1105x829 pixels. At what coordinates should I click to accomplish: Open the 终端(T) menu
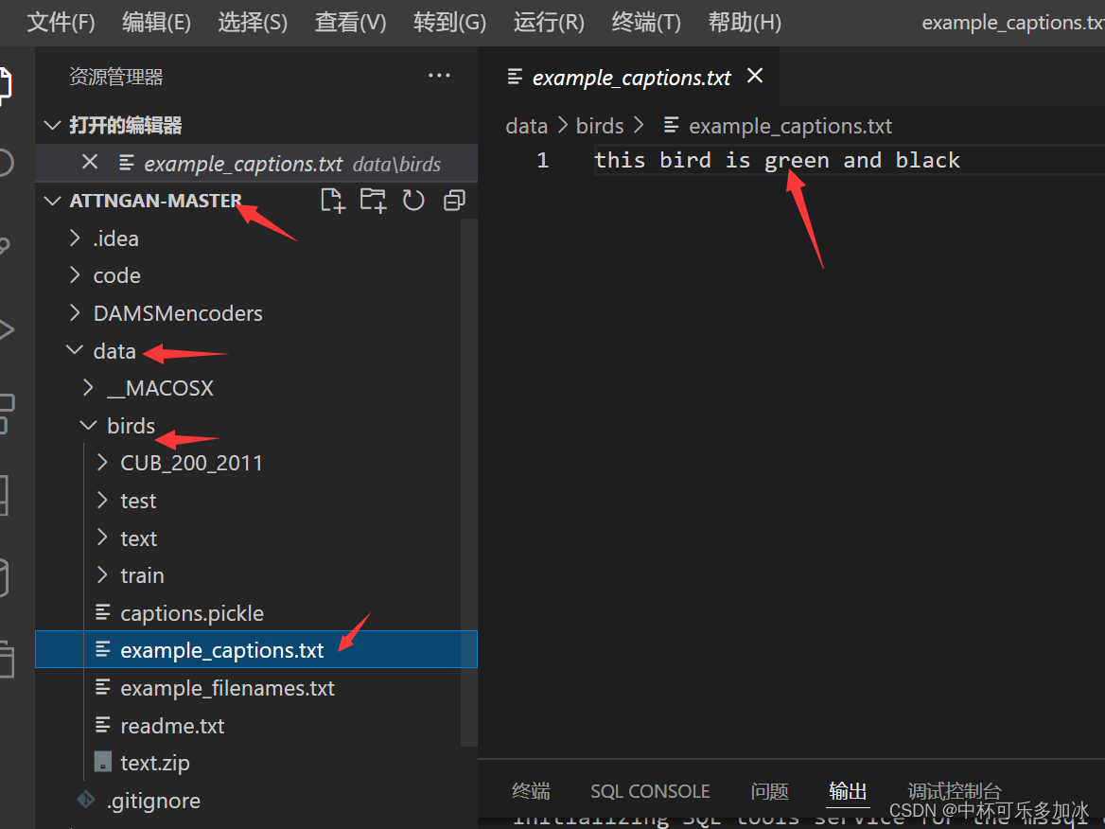click(x=646, y=22)
